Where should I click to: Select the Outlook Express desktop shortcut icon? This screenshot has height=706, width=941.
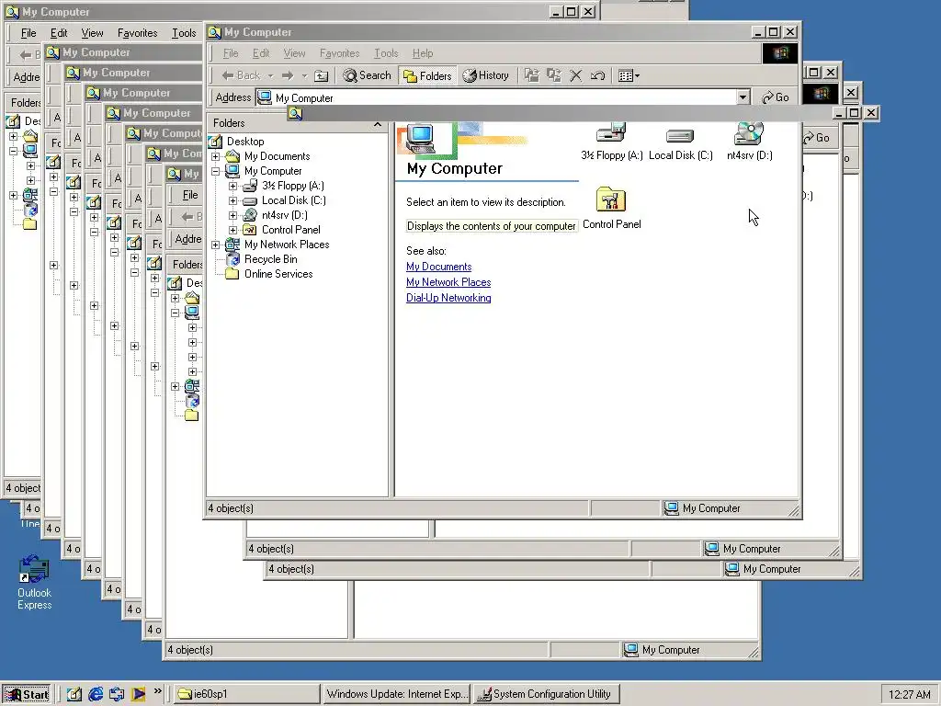(x=34, y=582)
